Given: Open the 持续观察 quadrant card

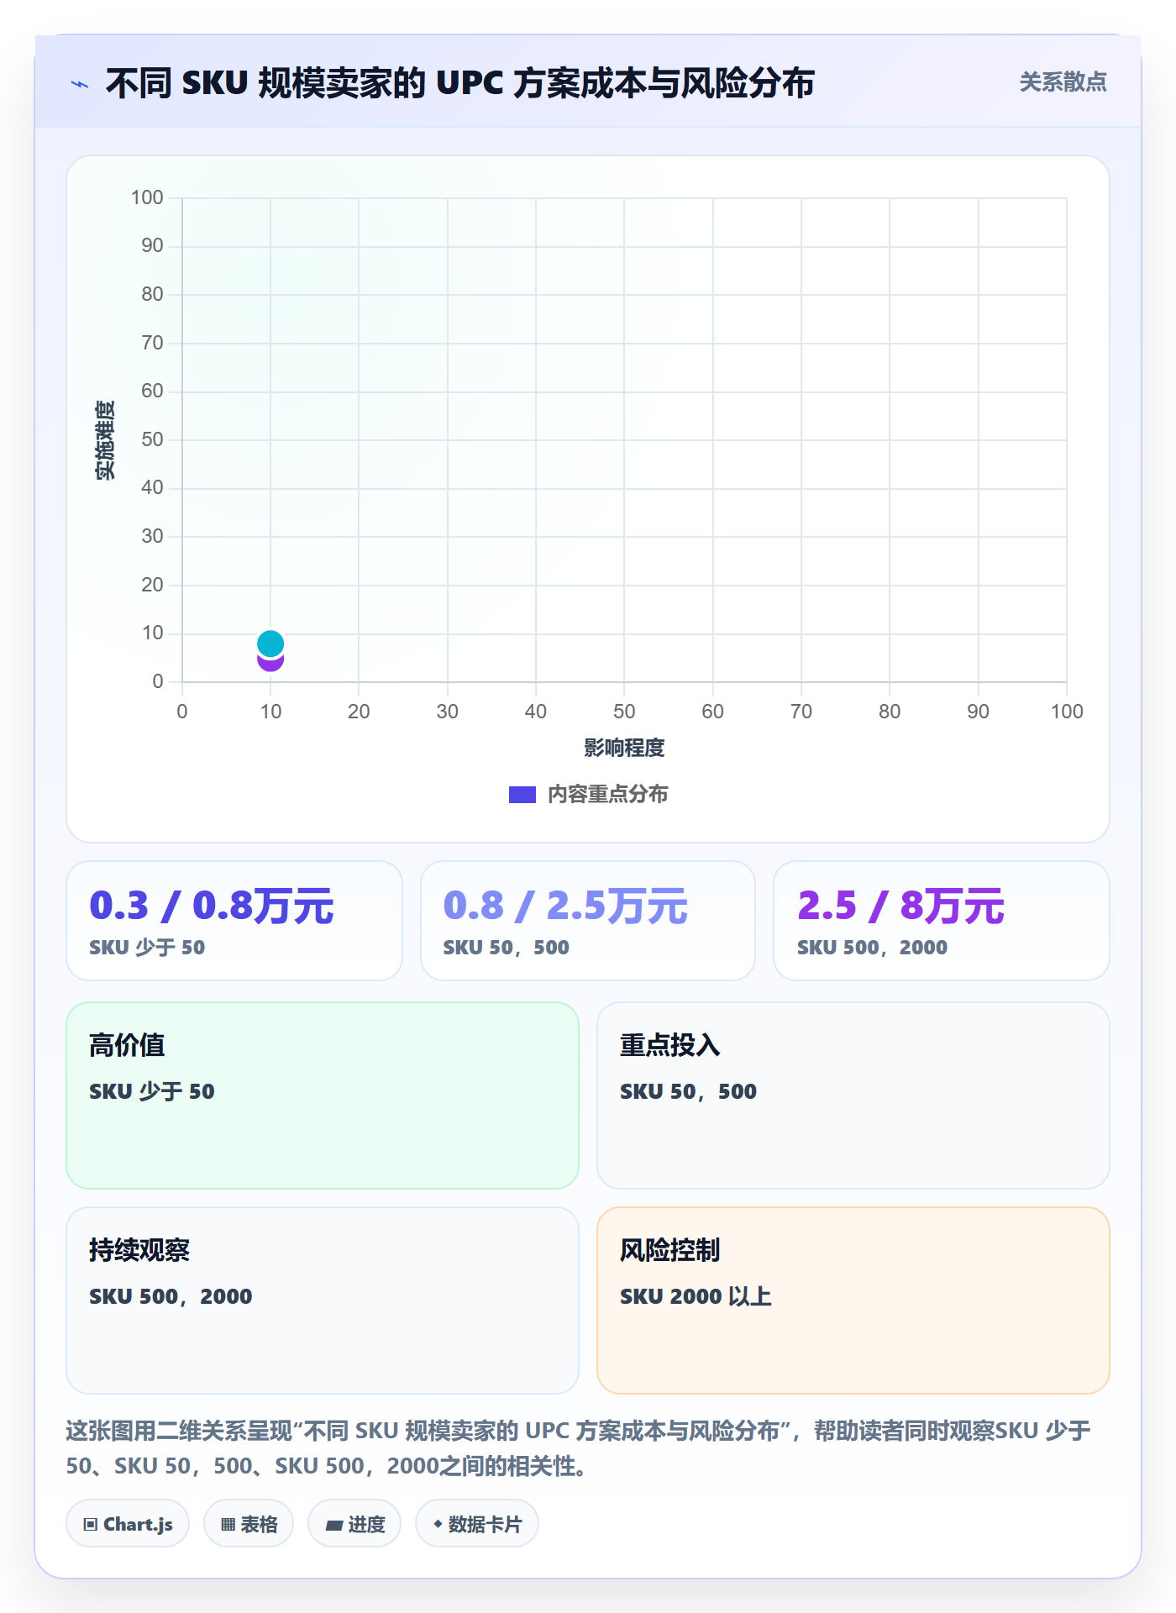Looking at the screenshot, I should click(323, 1300).
